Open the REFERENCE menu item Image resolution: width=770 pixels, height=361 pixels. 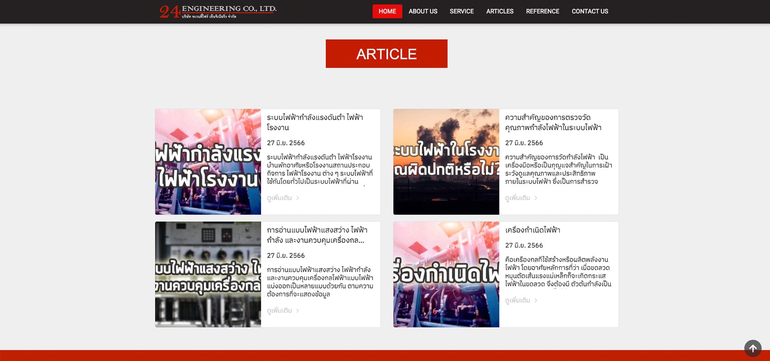[542, 11]
